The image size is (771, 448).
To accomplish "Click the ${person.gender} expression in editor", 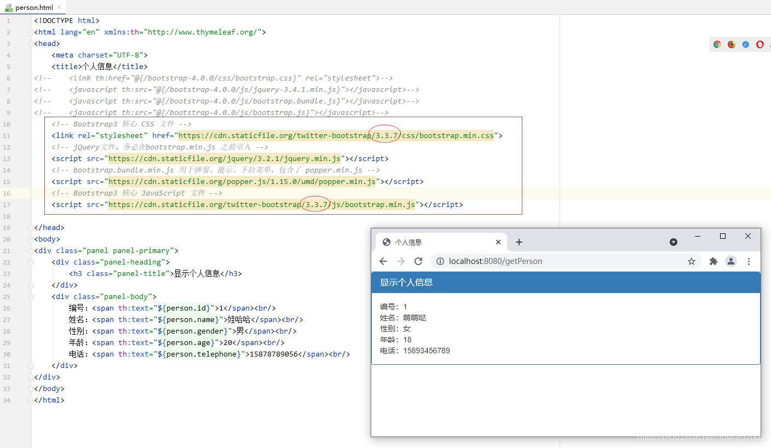I will 192,331.
